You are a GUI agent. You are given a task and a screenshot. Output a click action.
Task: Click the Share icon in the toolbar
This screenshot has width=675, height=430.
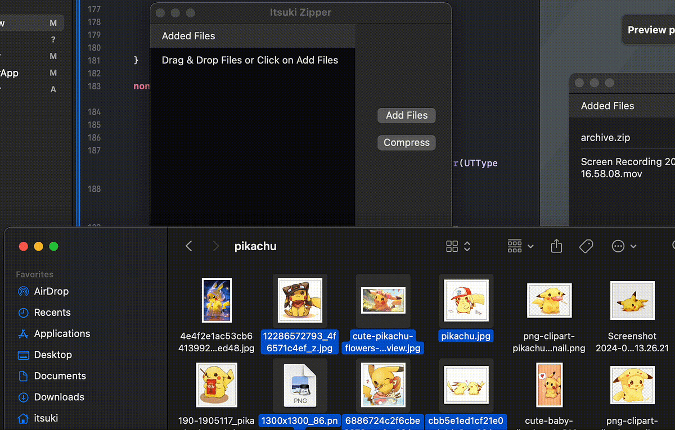[556, 246]
